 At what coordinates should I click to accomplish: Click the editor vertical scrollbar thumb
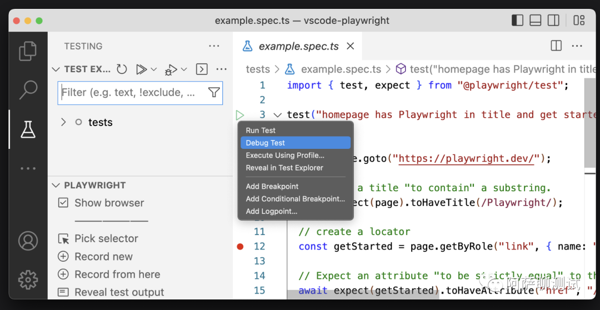pyautogui.click(x=590, y=123)
